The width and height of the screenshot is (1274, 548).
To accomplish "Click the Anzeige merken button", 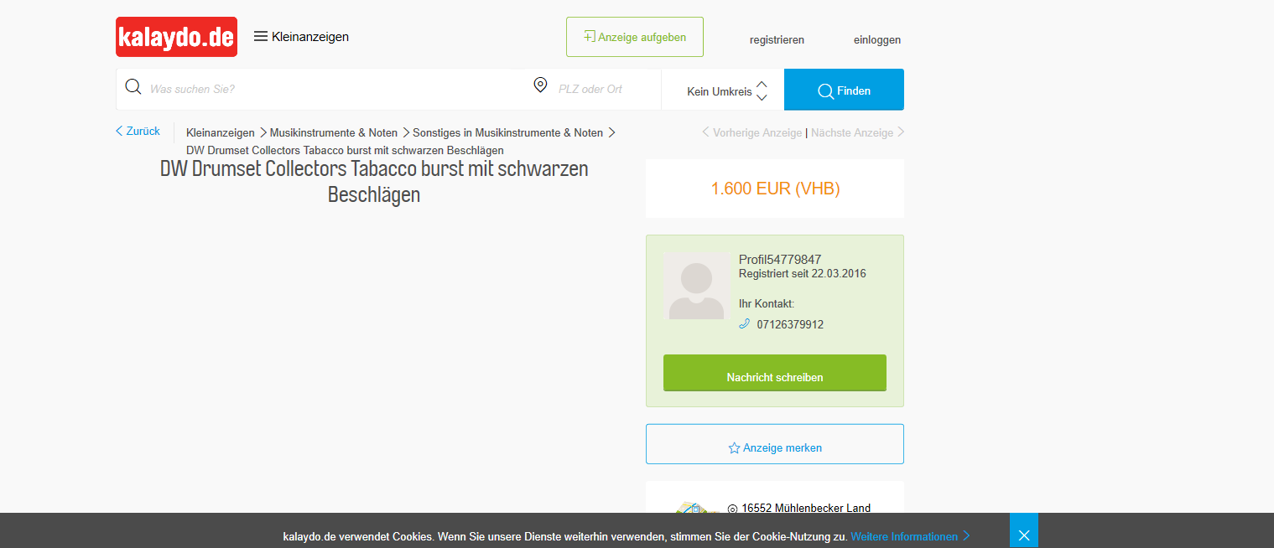I will point(775,444).
